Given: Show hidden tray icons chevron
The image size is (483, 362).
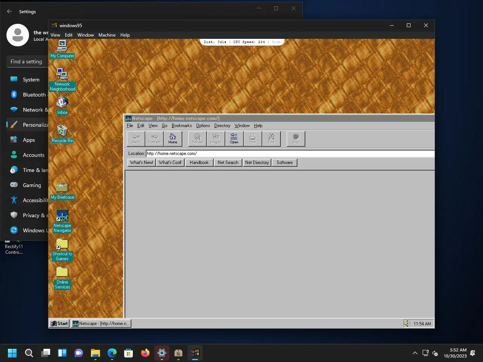Looking at the screenshot, I should pos(415,353).
